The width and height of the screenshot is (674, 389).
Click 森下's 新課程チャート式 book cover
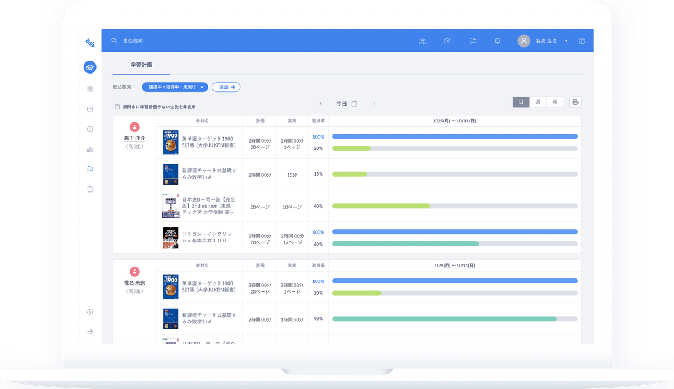pyautogui.click(x=171, y=175)
